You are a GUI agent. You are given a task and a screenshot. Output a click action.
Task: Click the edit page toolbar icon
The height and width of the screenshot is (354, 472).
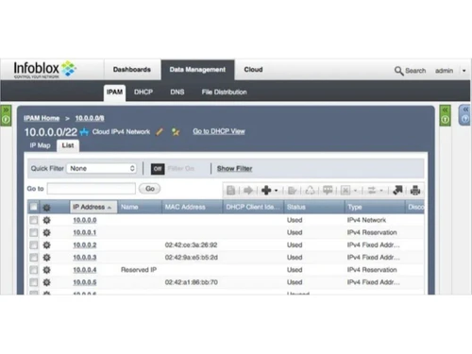pos(293,191)
